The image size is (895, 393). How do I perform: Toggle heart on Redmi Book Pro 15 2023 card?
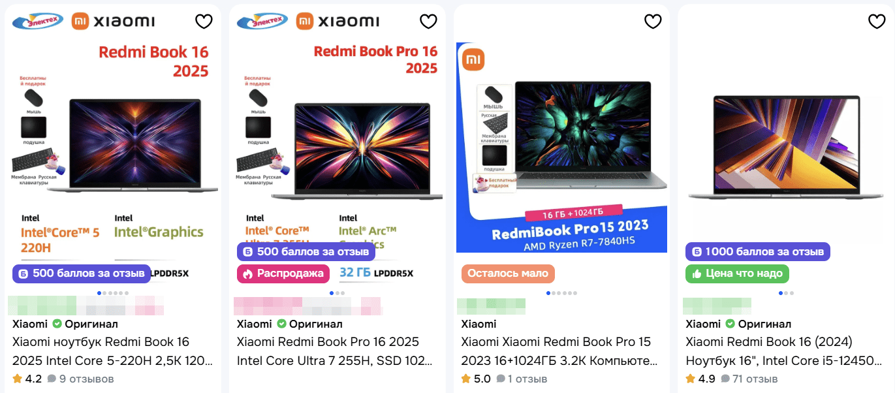tap(653, 22)
